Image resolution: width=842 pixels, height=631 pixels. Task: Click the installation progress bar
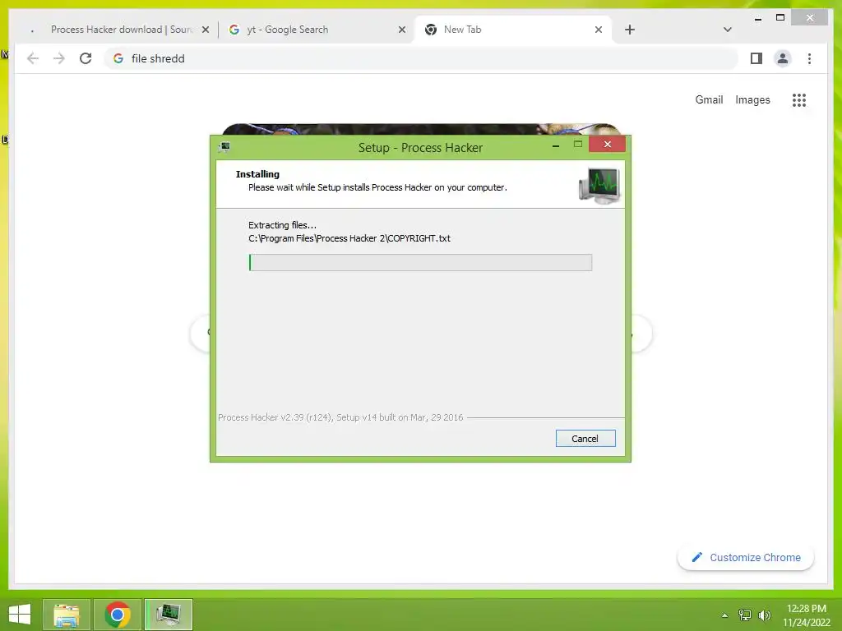[420, 262]
